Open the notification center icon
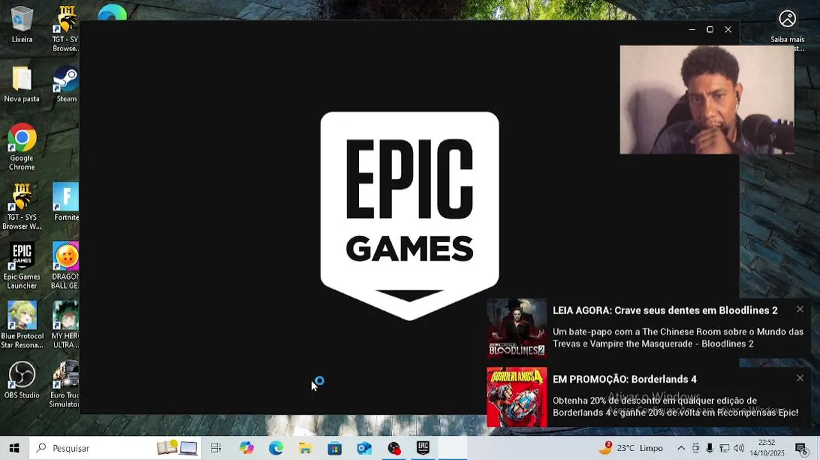This screenshot has width=820, height=460. click(801, 448)
